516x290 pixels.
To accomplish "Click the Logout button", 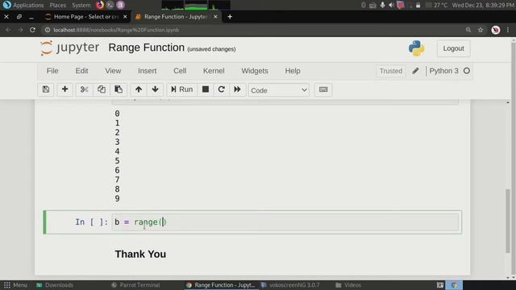I will pyautogui.click(x=453, y=48).
